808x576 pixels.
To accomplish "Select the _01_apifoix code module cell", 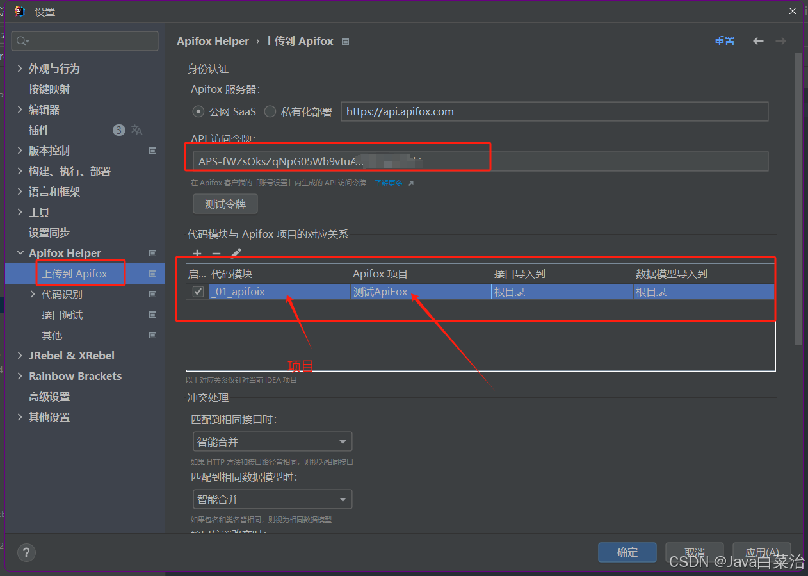I will [280, 292].
